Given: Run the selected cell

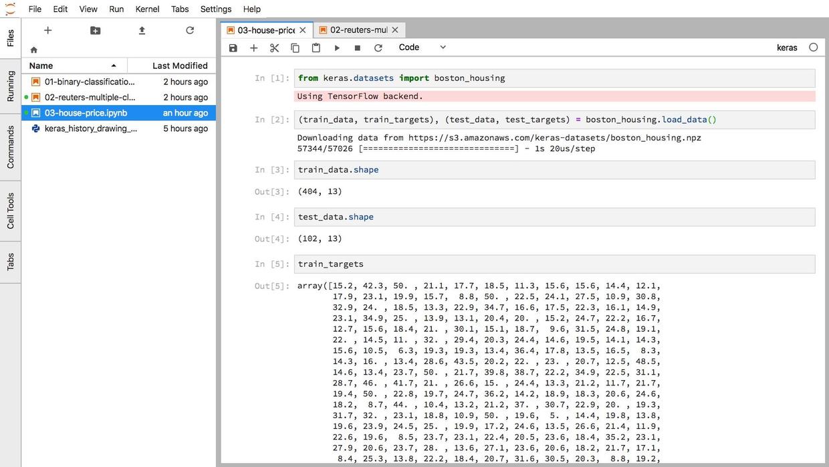Looking at the screenshot, I should [x=337, y=48].
